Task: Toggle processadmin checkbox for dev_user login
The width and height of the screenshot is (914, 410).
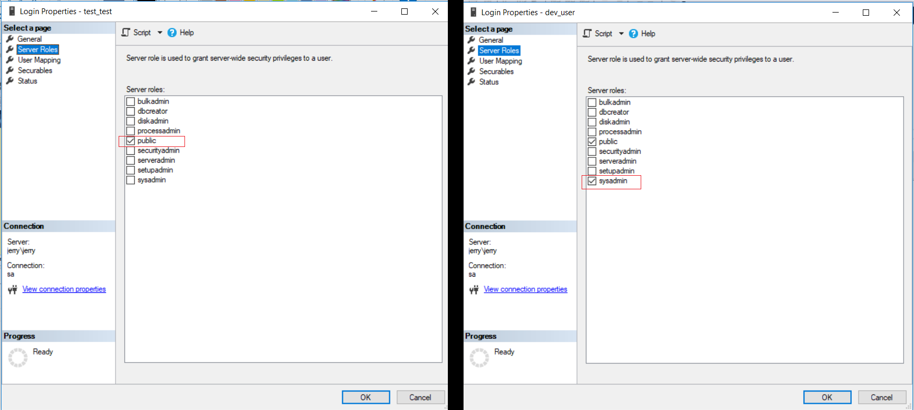Action: tap(592, 132)
